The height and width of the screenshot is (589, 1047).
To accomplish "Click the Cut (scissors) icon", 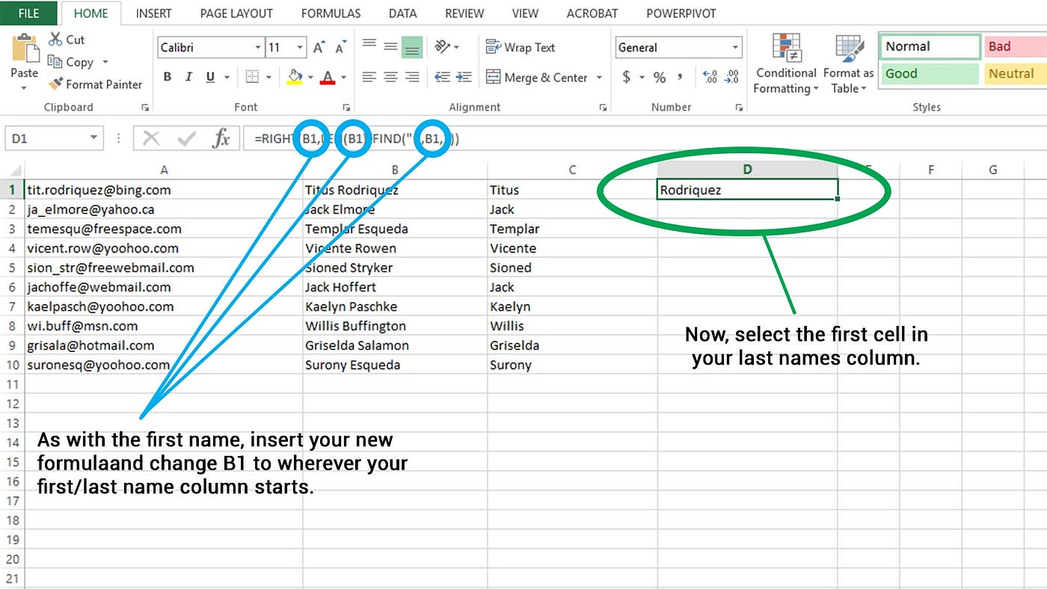I will click(55, 39).
